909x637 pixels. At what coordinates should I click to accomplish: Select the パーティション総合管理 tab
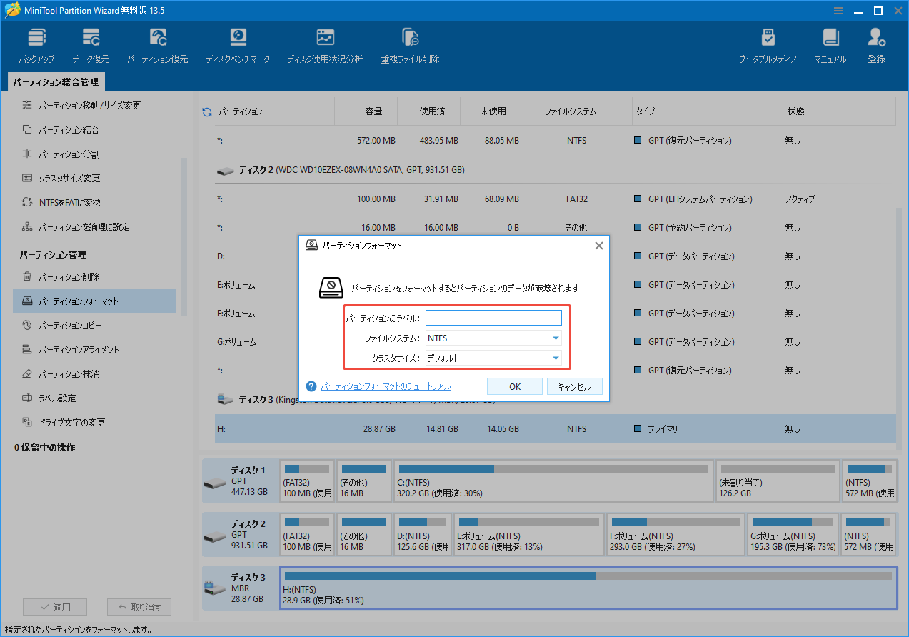click(55, 81)
